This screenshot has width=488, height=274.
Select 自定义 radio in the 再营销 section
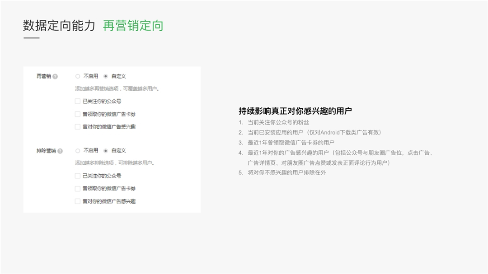[106, 76]
